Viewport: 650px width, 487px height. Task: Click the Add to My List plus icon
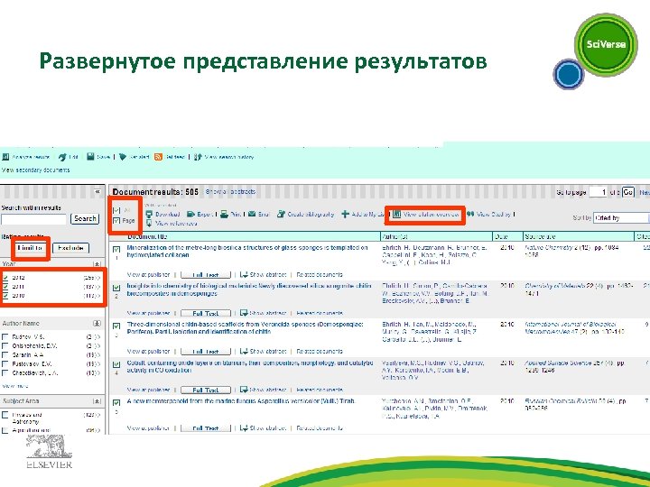pos(345,214)
